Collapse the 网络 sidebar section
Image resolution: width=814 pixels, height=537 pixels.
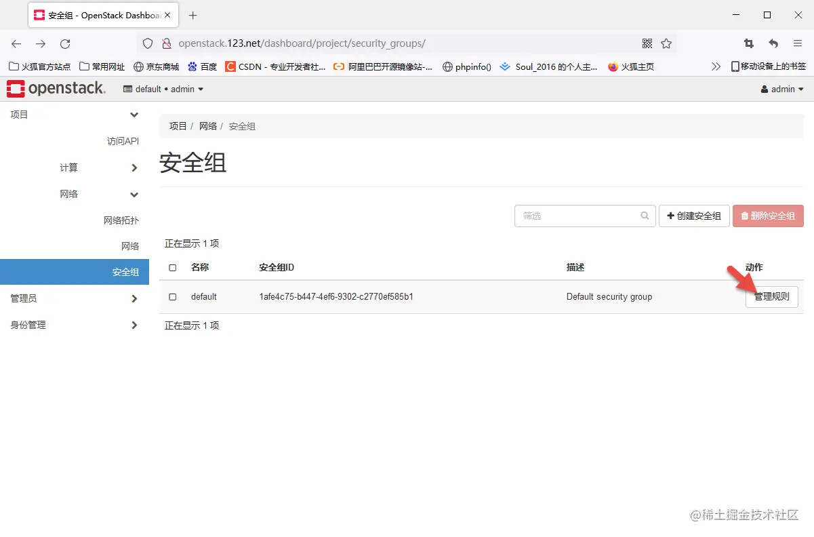(x=68, y=193)
